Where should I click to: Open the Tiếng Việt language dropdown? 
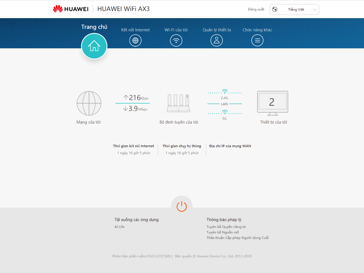[294, 10]
